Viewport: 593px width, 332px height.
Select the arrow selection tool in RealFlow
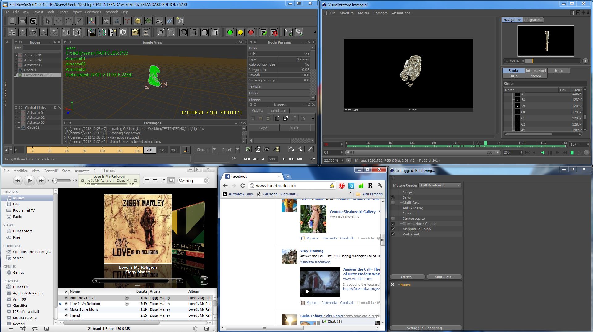[x=48, y=21]
